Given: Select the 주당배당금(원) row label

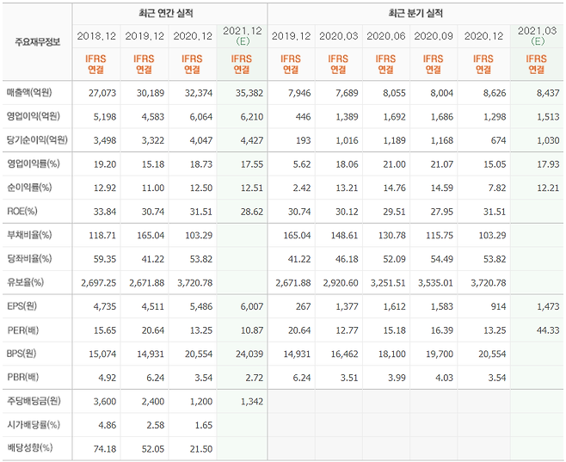Looking at the screenshot, I should (x=36, y=401).
